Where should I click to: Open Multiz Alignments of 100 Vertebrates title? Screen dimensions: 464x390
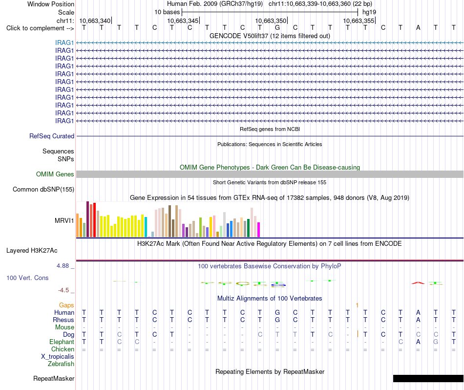click(270, 298)
